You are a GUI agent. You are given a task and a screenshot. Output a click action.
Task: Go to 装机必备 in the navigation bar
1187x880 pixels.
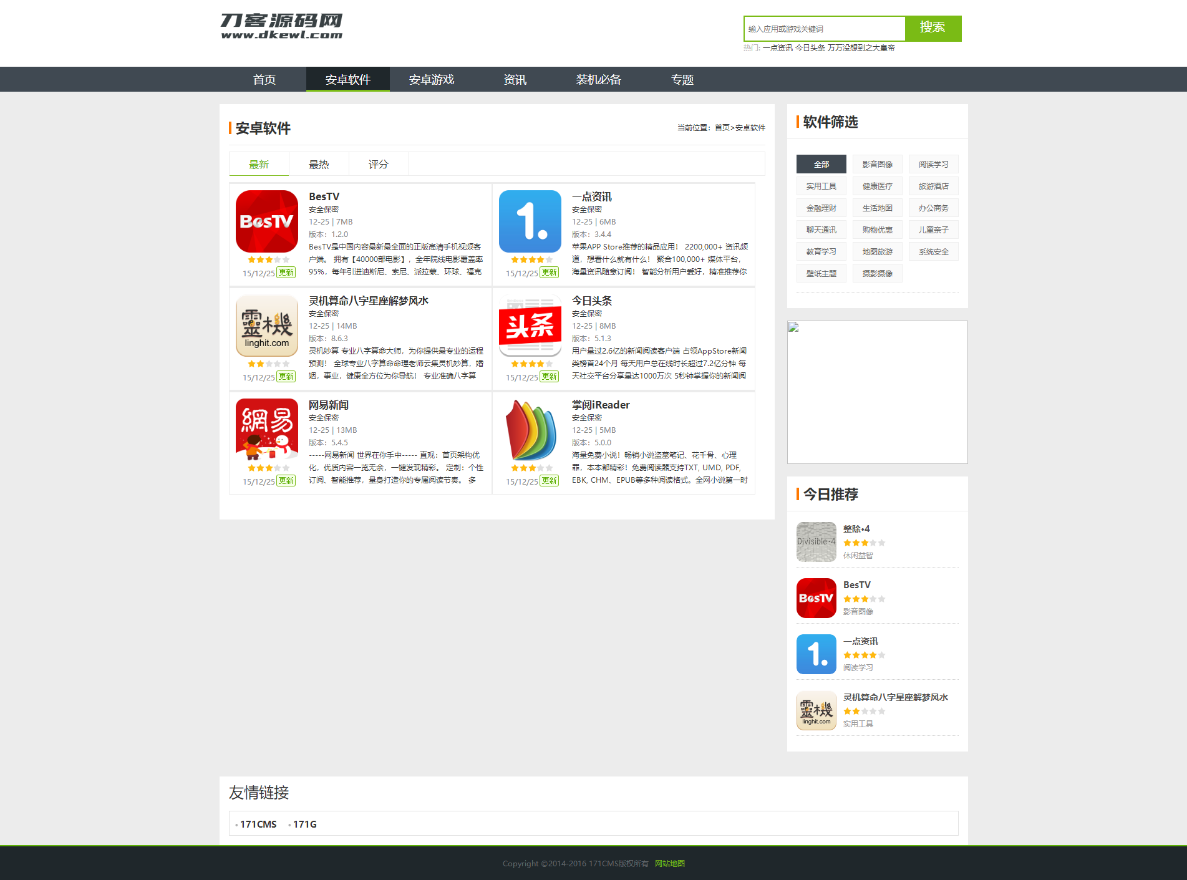coord(599,79)
